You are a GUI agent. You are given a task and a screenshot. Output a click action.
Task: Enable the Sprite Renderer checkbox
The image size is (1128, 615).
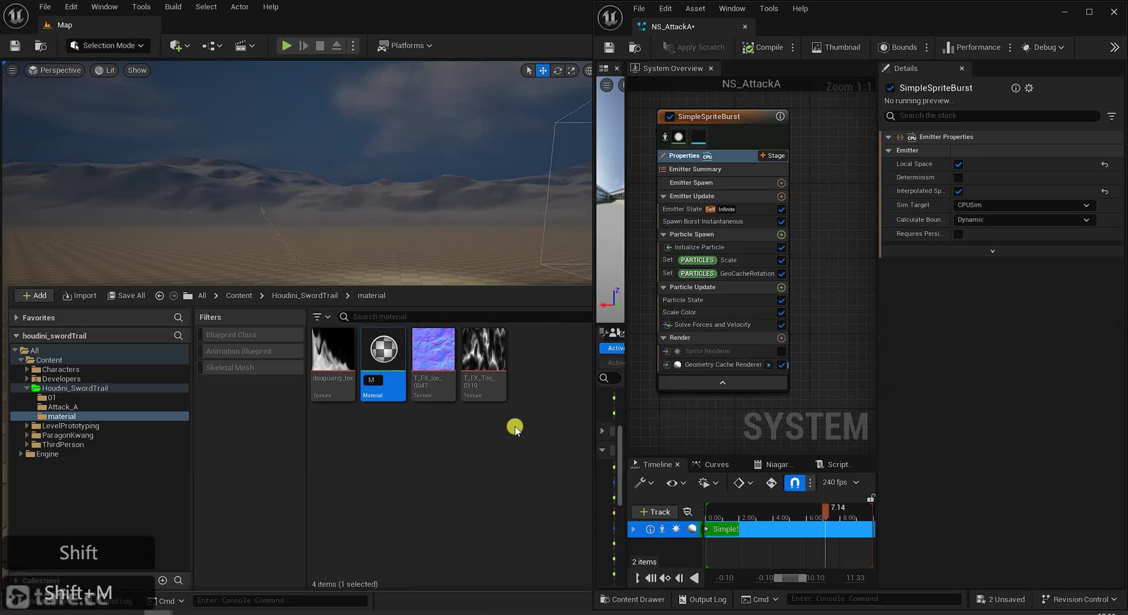781,351
